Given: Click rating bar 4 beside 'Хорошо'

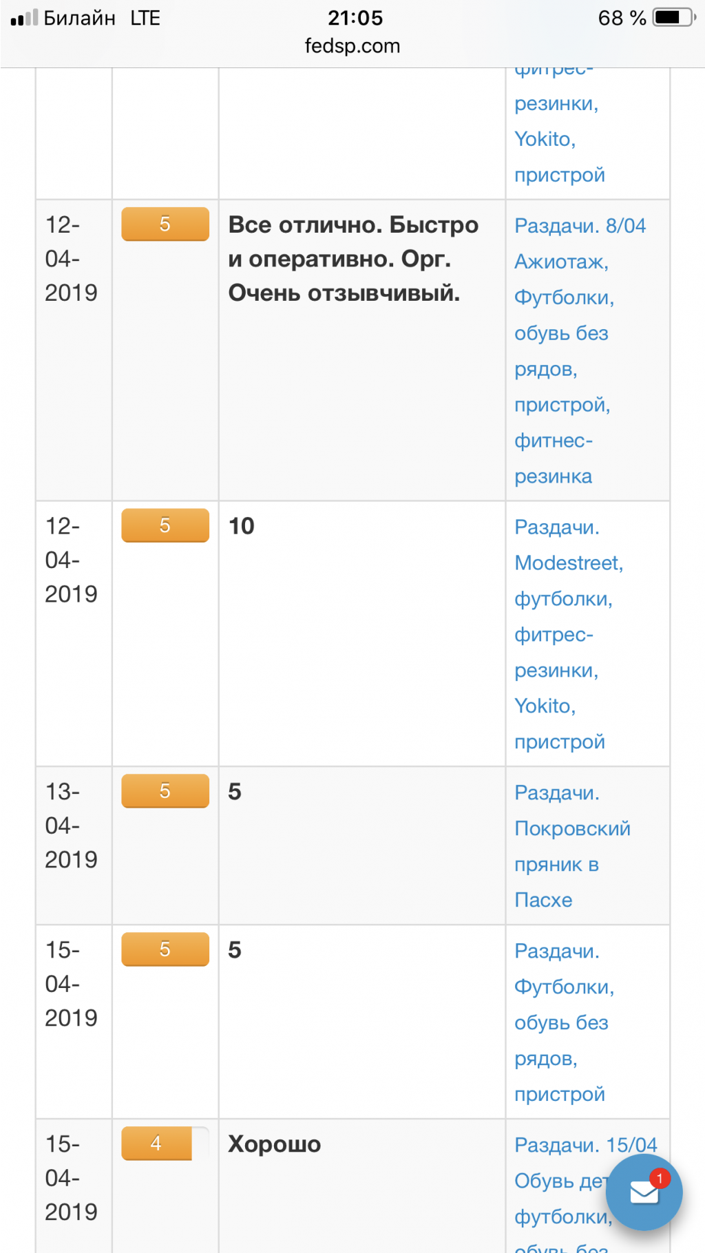Looking at the screenshot, I should pos(165,1144).
